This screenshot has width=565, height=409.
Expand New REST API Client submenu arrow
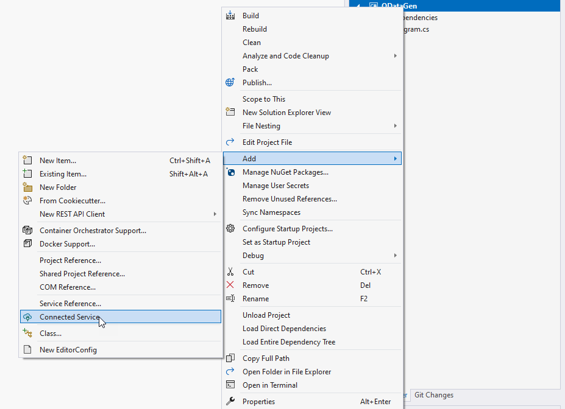(215, 214)
